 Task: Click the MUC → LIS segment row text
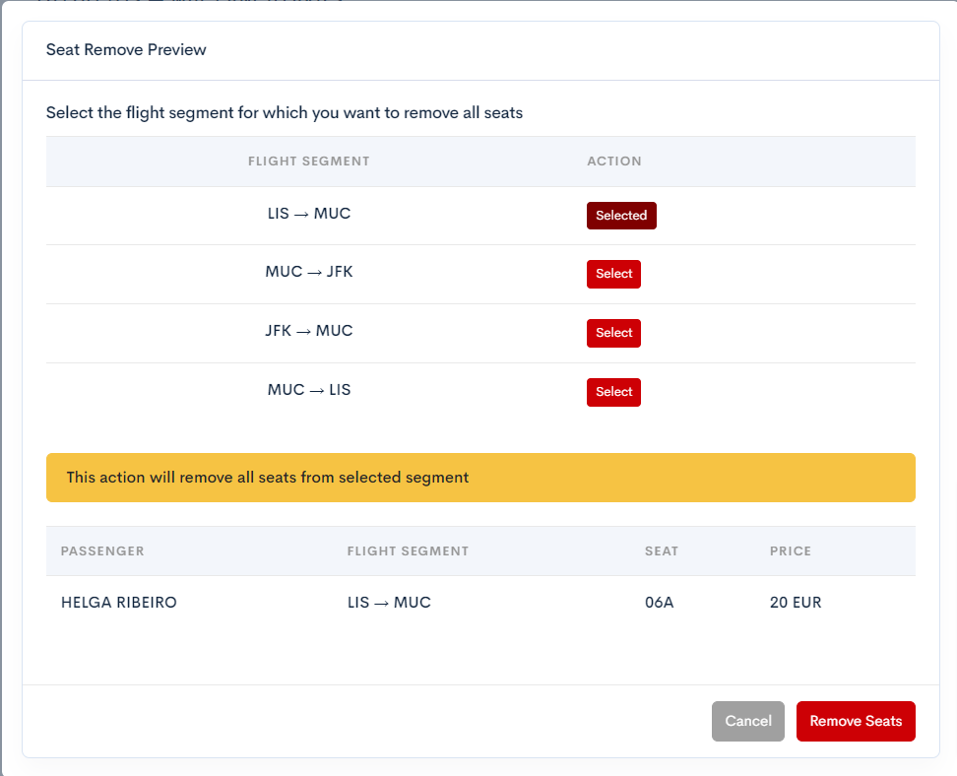(309, 390)
